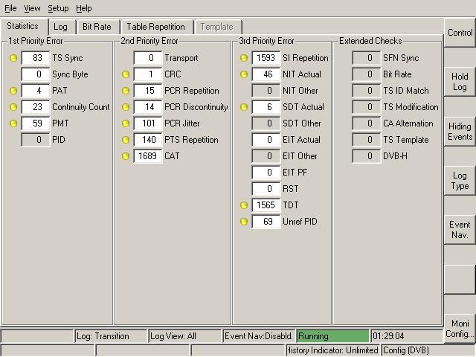
Task: Switch to the Table Repetition tab
Action: point(155,27)
